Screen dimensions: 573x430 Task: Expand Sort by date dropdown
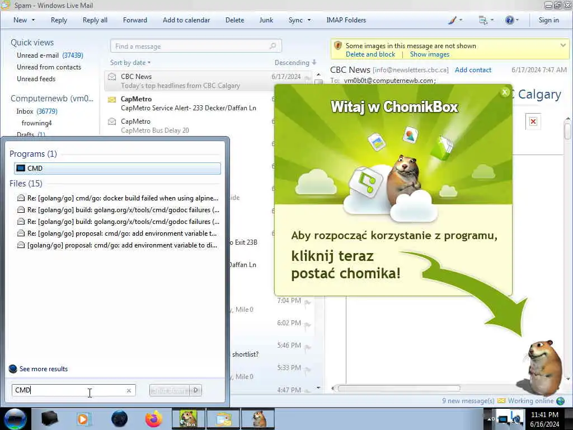click(x=130, y=63)
